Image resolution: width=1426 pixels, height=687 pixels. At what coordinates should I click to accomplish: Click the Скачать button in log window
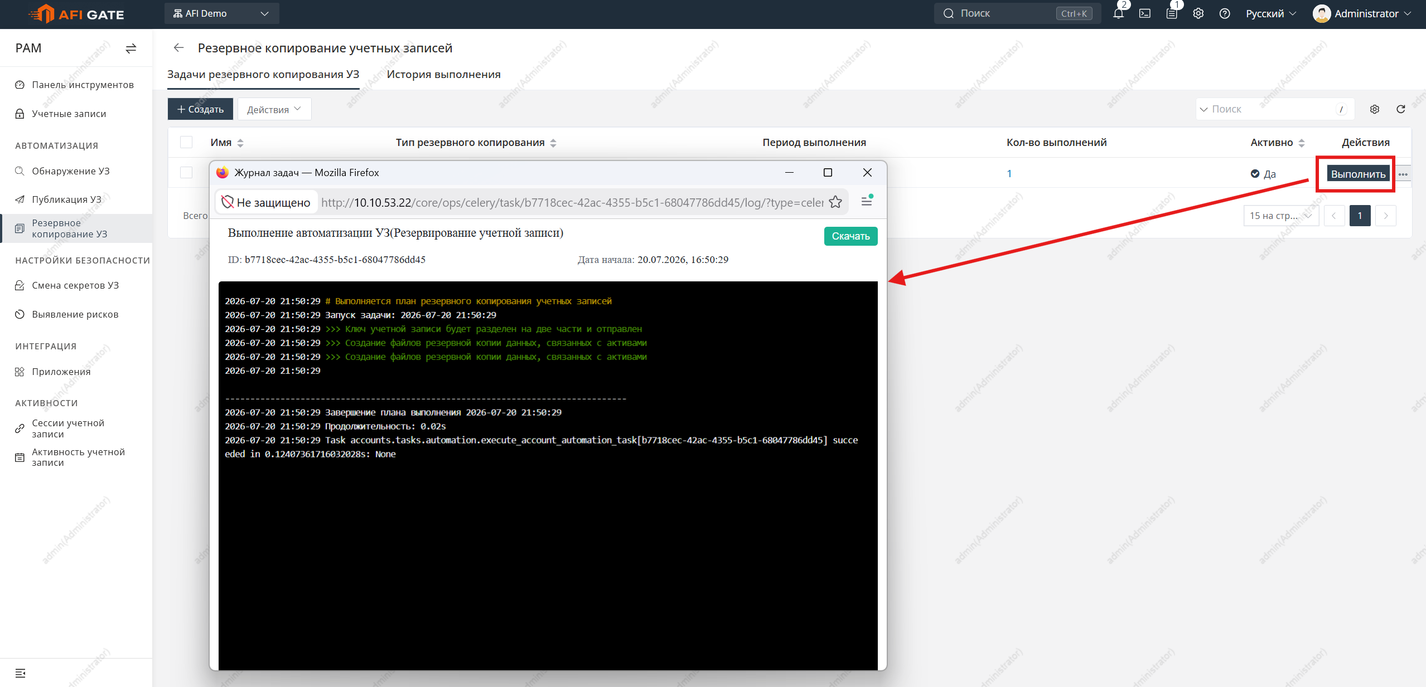click(850, 236)
